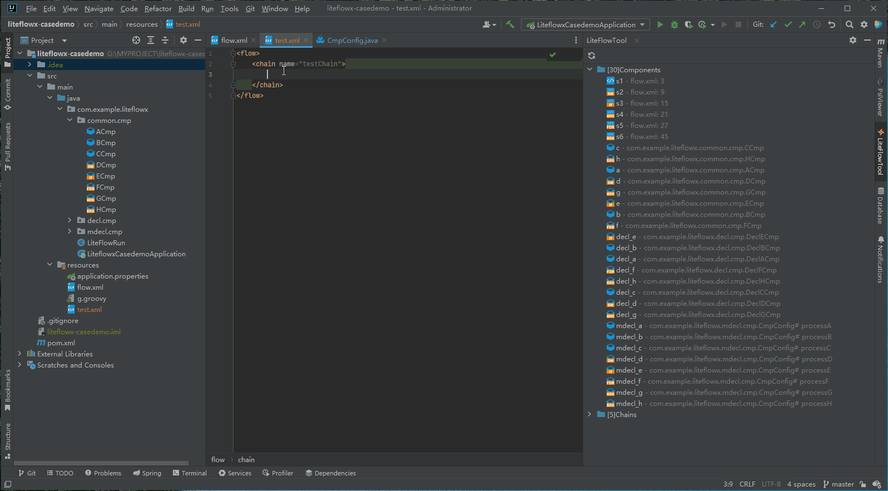This screenshot has width=888, height=491.
Task: Open Dependencies tool window
Action: coord(330,473)
